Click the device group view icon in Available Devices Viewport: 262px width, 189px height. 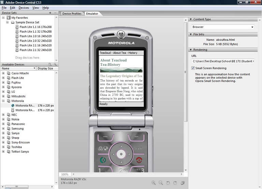click(x=50, y=64)
